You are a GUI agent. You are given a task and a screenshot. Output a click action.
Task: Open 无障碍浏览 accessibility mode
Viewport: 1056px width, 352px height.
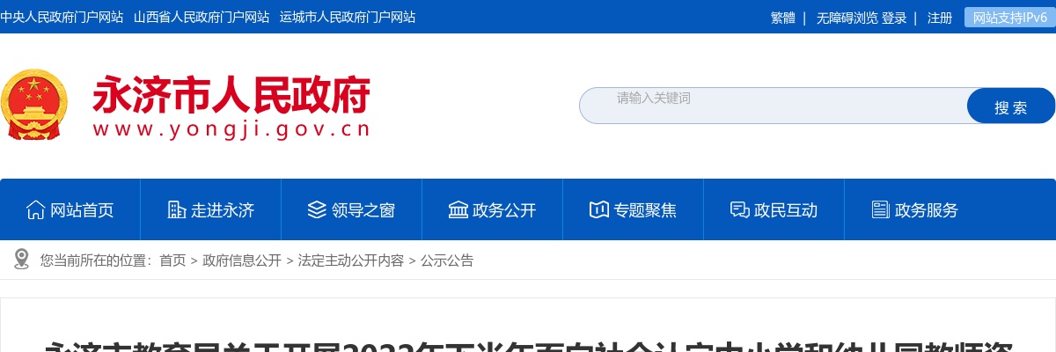tap(847, 18)
